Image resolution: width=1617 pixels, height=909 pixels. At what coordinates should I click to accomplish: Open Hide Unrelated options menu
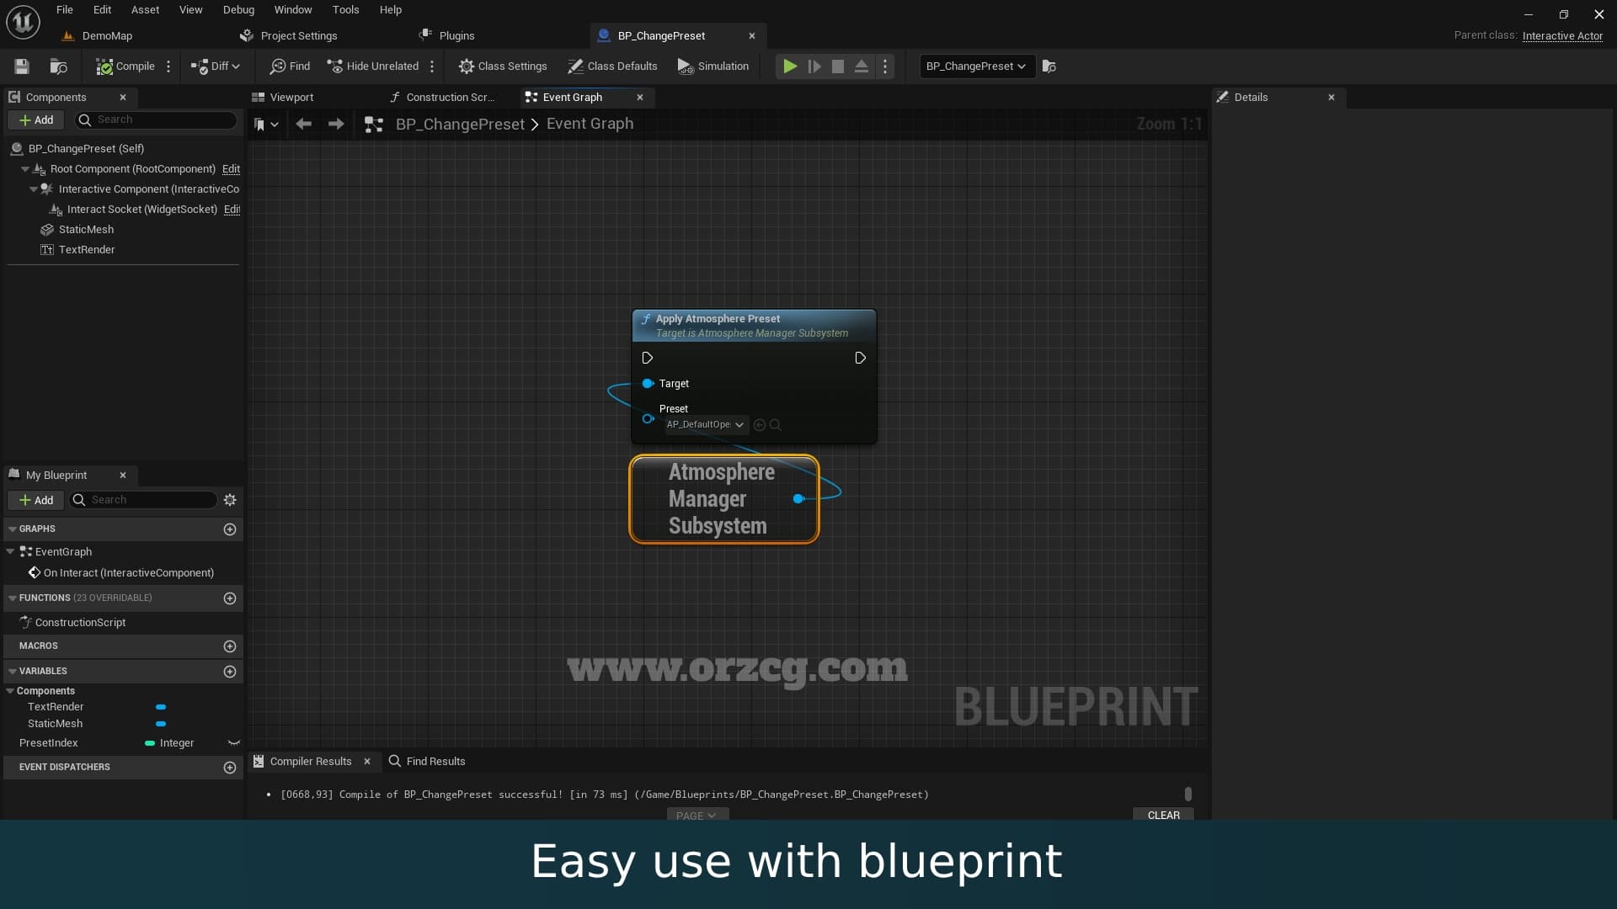432,66
